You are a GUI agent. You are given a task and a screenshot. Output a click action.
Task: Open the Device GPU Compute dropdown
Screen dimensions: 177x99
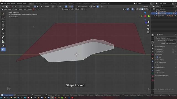[x=171, y=43]
